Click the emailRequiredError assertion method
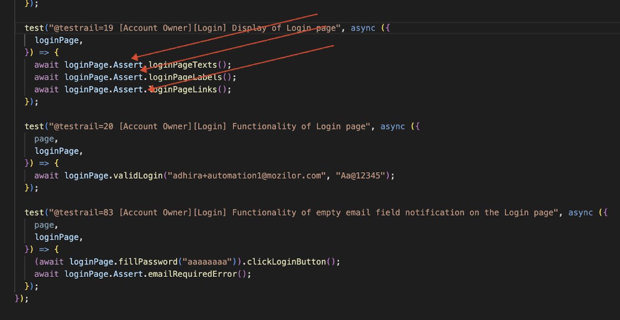 coord(193,274)
